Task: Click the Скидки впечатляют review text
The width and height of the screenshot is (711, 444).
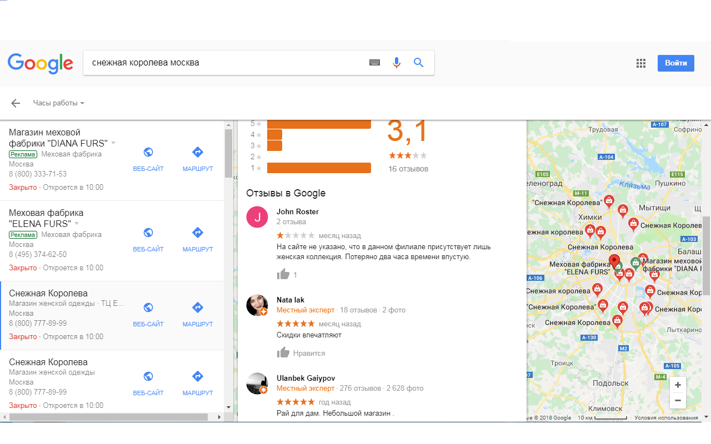Action: click(309, 335)
